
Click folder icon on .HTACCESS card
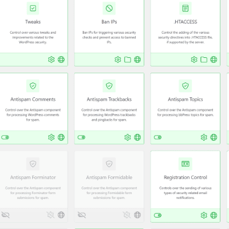(x=204, y=60)
